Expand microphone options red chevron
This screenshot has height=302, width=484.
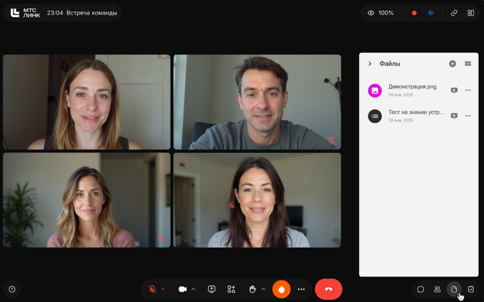click(x=163, y=289)
